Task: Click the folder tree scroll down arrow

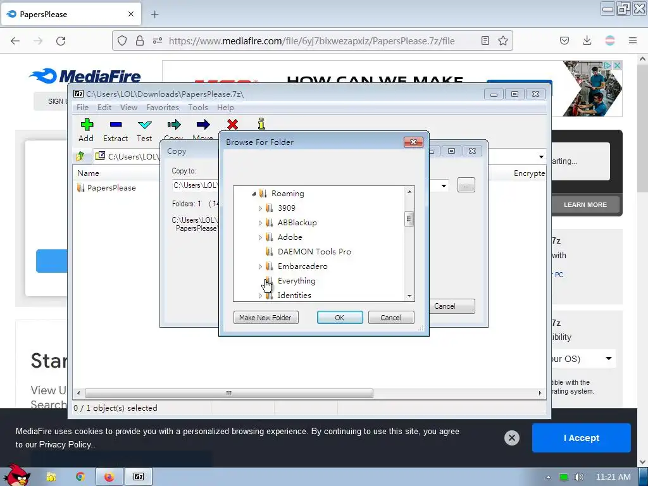Action: coord(409,296)
